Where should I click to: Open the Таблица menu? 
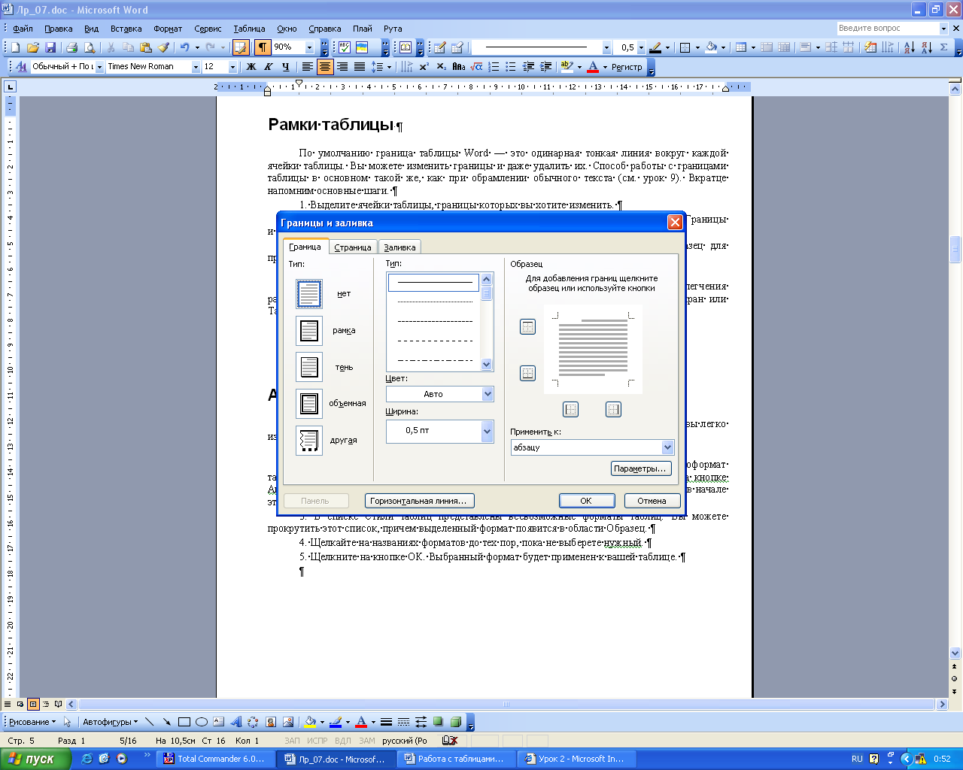(x=249, y=29)
